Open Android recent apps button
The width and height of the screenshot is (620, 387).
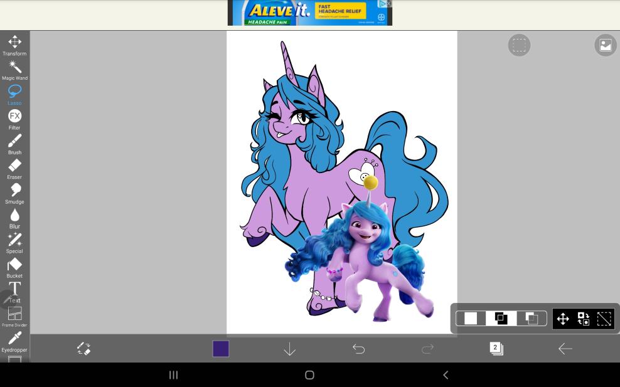(x=173, y=374)
